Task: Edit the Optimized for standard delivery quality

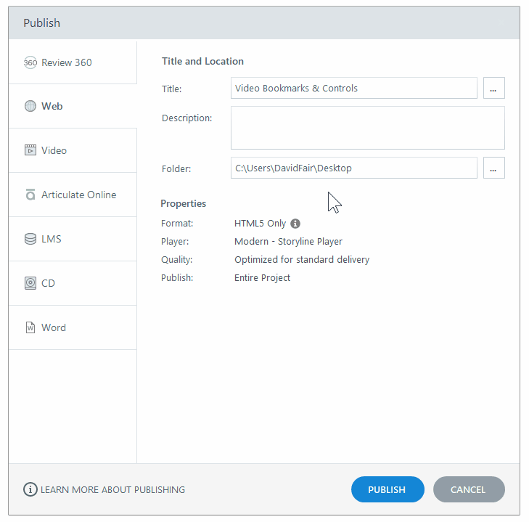Action: (302, 260)
